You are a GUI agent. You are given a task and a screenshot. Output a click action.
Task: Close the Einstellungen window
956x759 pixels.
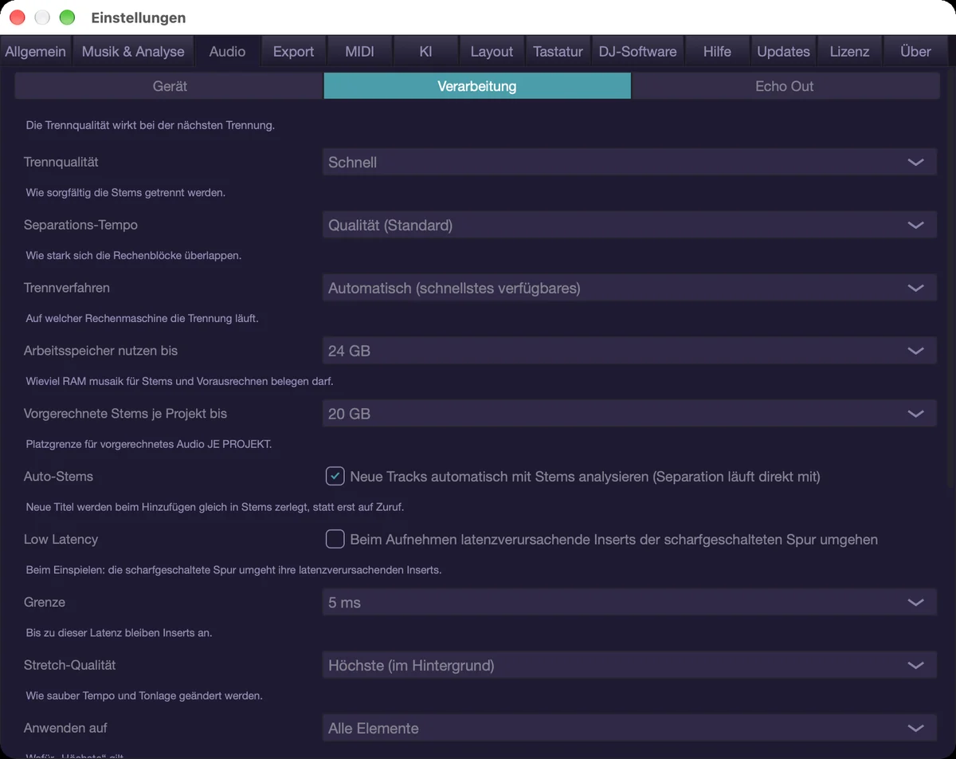18,18
